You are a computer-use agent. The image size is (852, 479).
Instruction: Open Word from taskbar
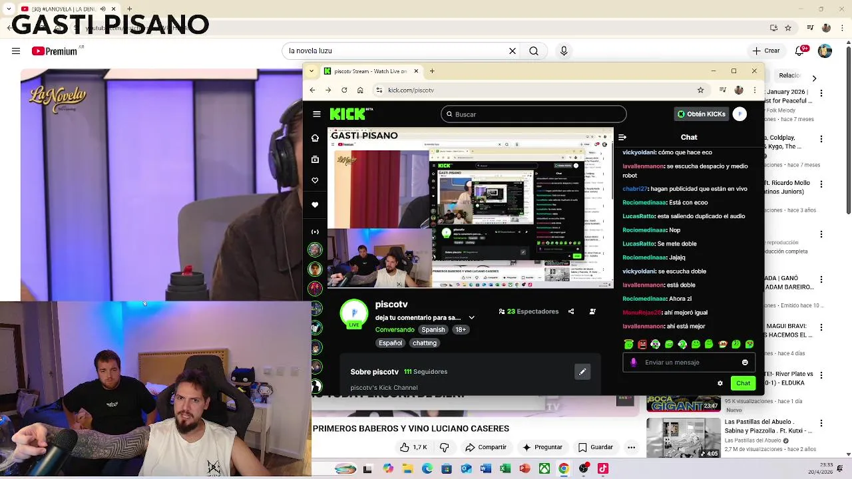(x=485, y=469)
